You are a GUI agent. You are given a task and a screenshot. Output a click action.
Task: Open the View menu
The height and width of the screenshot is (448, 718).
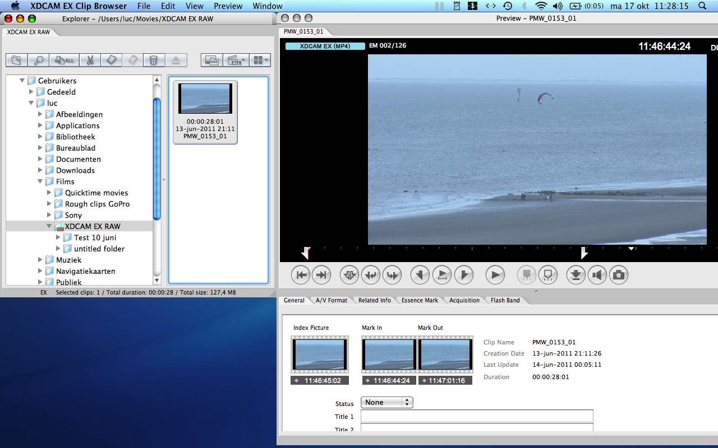click(x=195, y=6)
